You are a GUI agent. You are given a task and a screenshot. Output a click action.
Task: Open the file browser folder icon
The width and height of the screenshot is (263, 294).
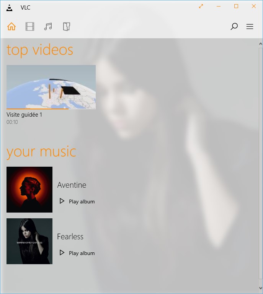coord(67,26)
